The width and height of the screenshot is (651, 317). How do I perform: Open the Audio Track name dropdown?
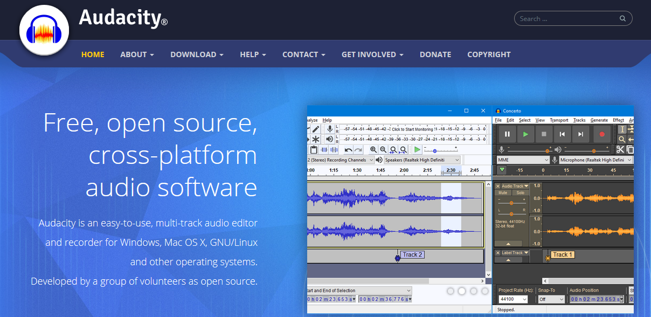coord(516,186)
